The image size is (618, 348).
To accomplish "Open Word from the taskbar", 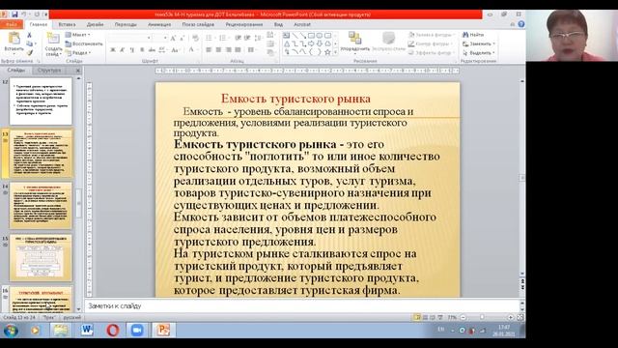I will pos(87,330).
